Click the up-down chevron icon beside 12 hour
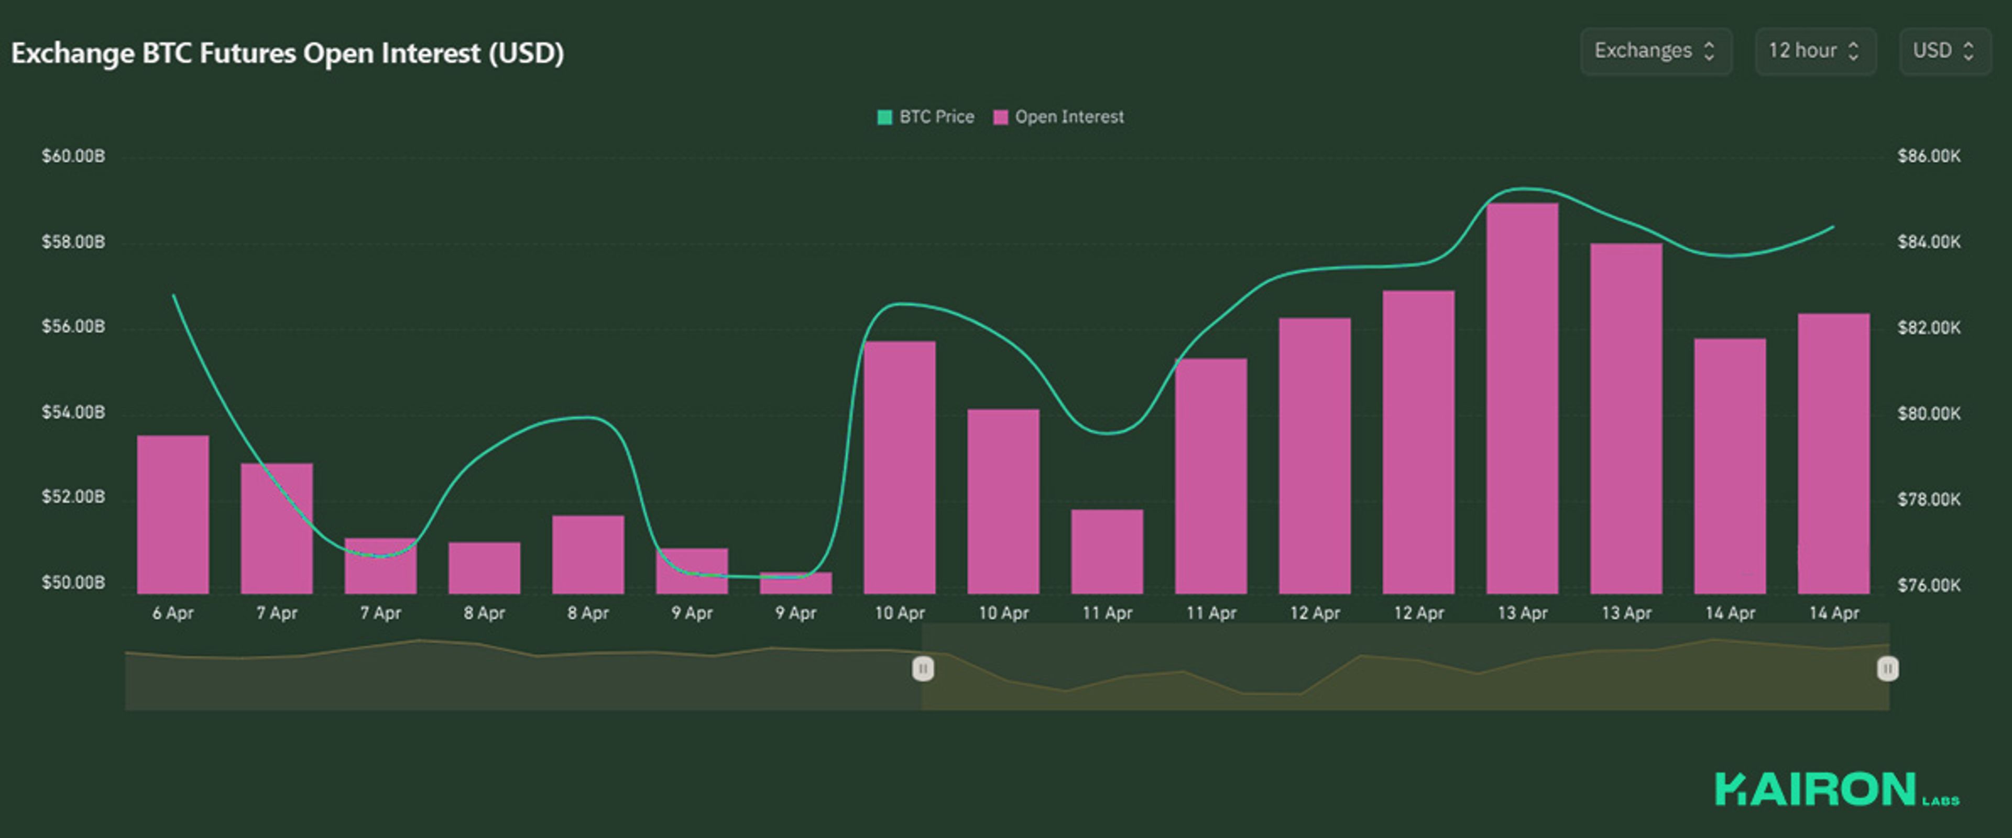Viewport: 2012px width, 838px height. pos(1853,51)
